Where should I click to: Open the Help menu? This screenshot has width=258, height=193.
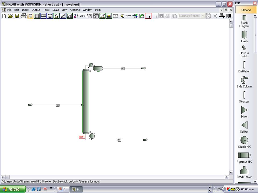tap(98, 10)
